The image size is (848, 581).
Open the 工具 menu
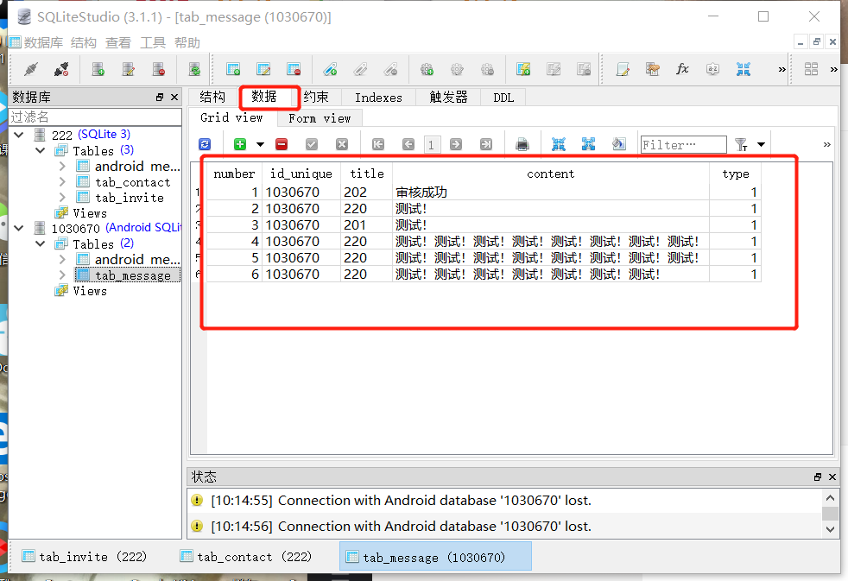153,41
